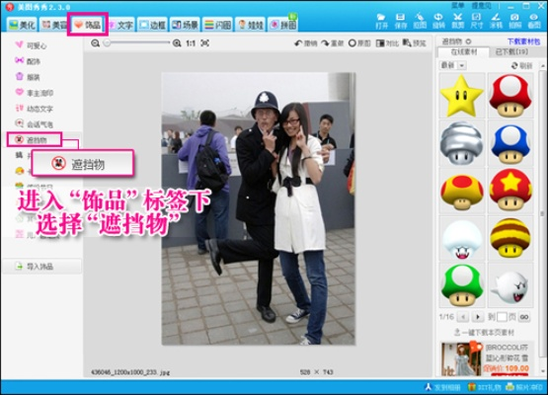
Task: Add the yellow mushroom with red spots
Action: pos(462,191)
